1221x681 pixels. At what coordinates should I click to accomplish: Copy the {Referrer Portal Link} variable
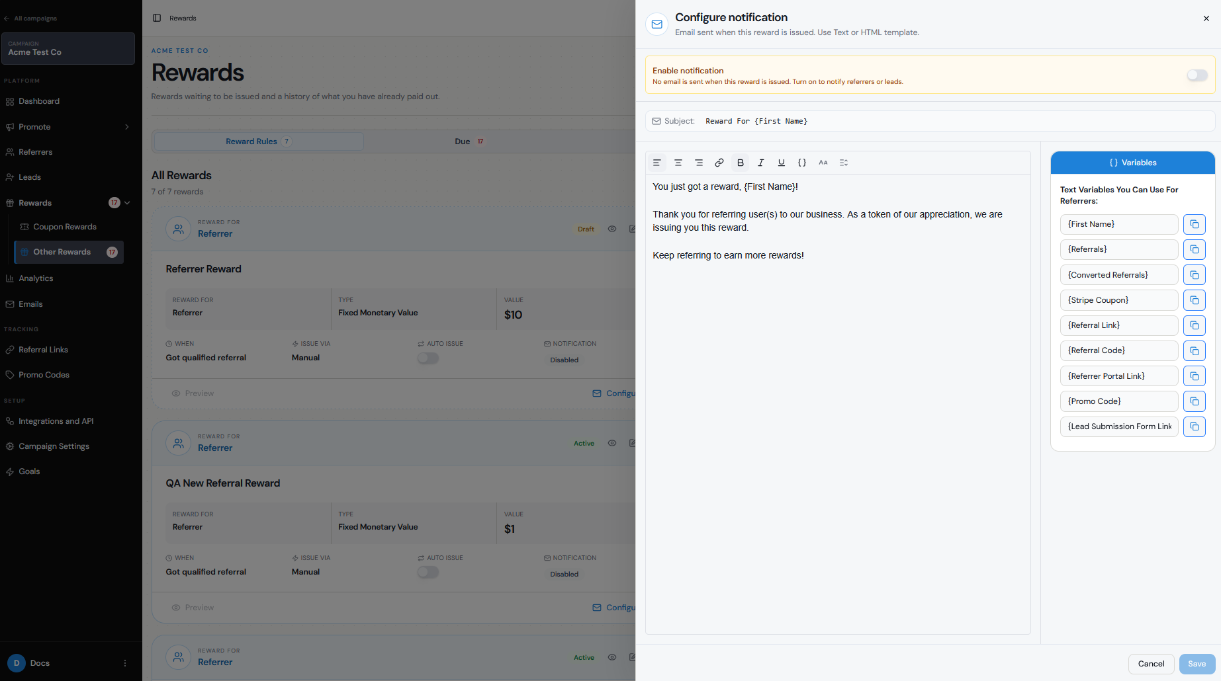[1195, 376]
